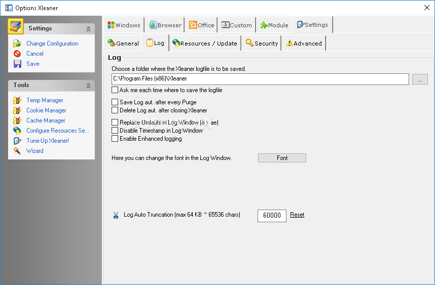
Task: Click the browse (...) folder button
Action: [x=420, y=79]
